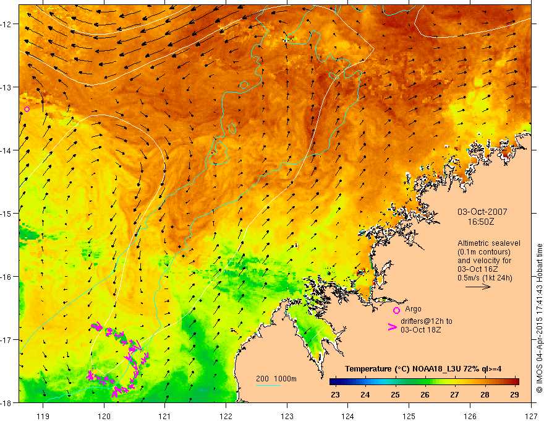Click the latitude axis label "-15"
This screenshot has height=421, width=544.
[x=7, y=214]
